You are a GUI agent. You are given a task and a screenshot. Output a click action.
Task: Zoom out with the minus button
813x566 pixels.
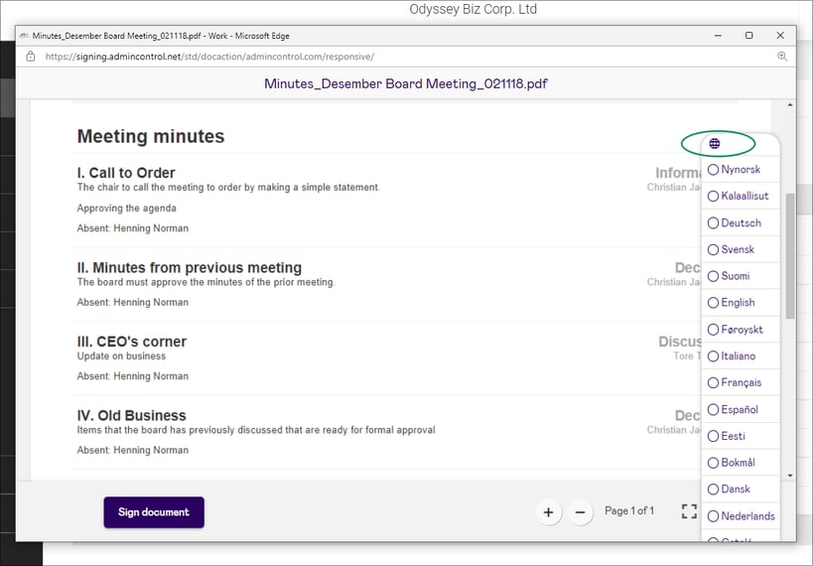[580, 512]
